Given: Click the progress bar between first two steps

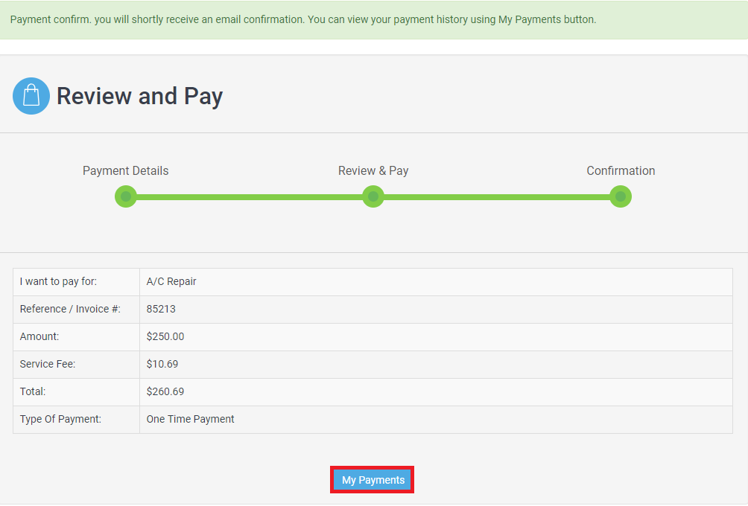Looking at the screenshot, I should [x=250, y=197].
